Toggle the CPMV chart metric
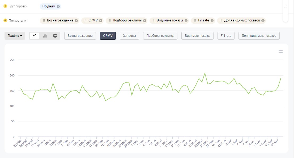Image resolution: width=294 pixels, height=158 pixels. pyautogui.click(x=108, y=36)
